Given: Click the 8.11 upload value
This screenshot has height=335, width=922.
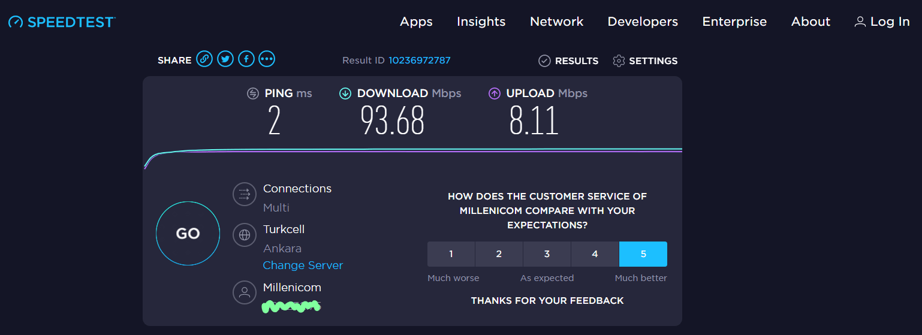Looking at the screenshot, I should click(x=534, y=120).
